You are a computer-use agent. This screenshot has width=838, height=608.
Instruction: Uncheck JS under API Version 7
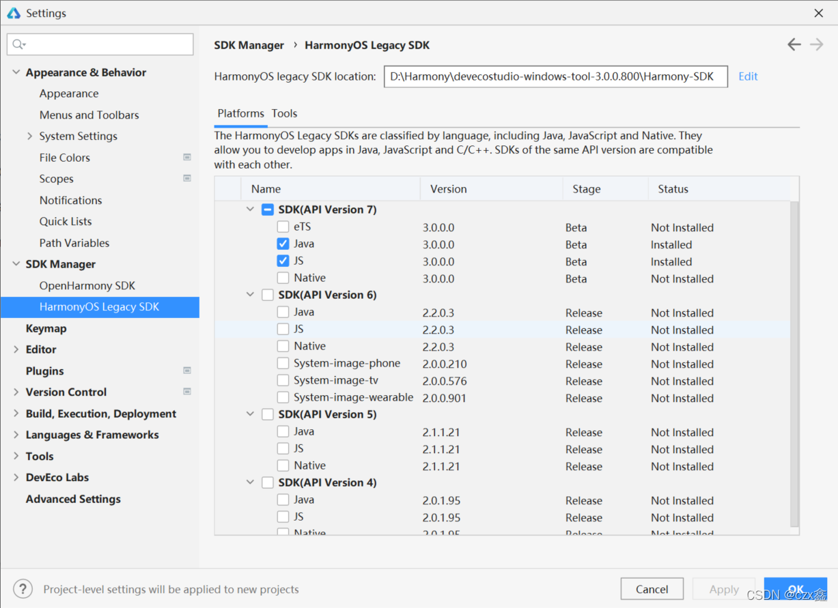(283, 261)
